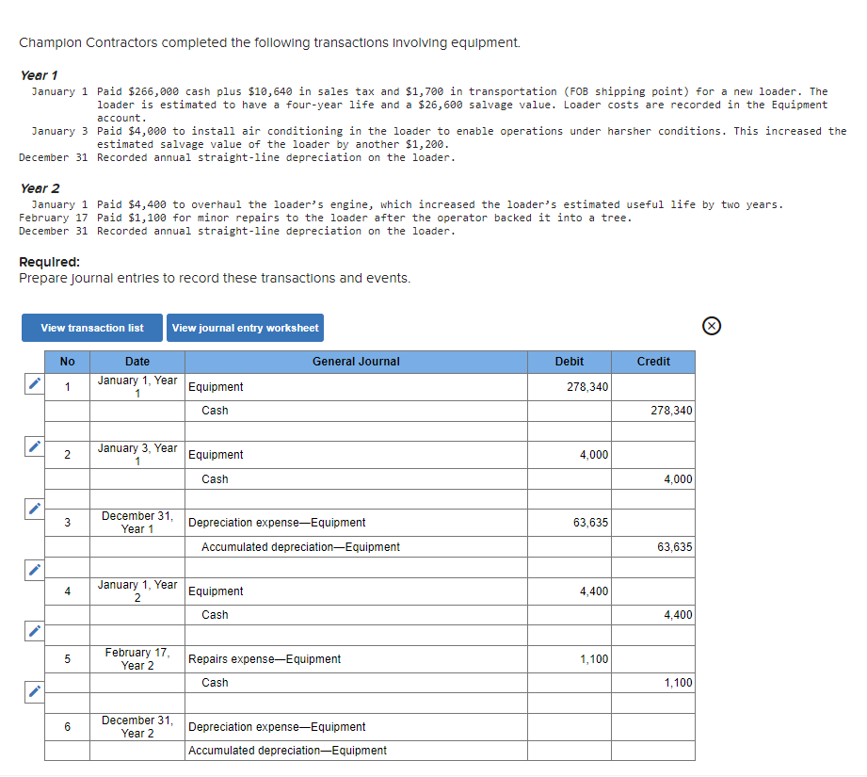Screen dimensions: 867x777
Task: Select the 4,400 debit amount
Action: coord(570,591)
